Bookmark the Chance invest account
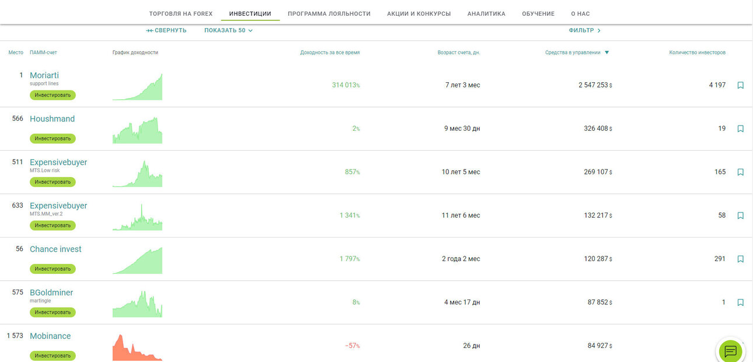 point(740,259)
